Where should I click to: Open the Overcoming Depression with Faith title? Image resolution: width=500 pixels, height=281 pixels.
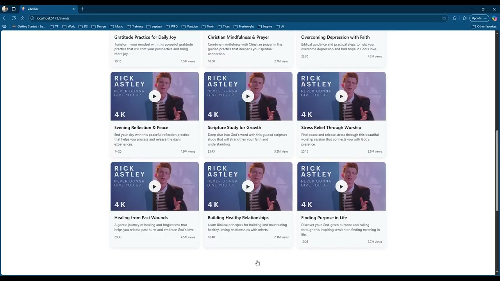pos(336,37)
